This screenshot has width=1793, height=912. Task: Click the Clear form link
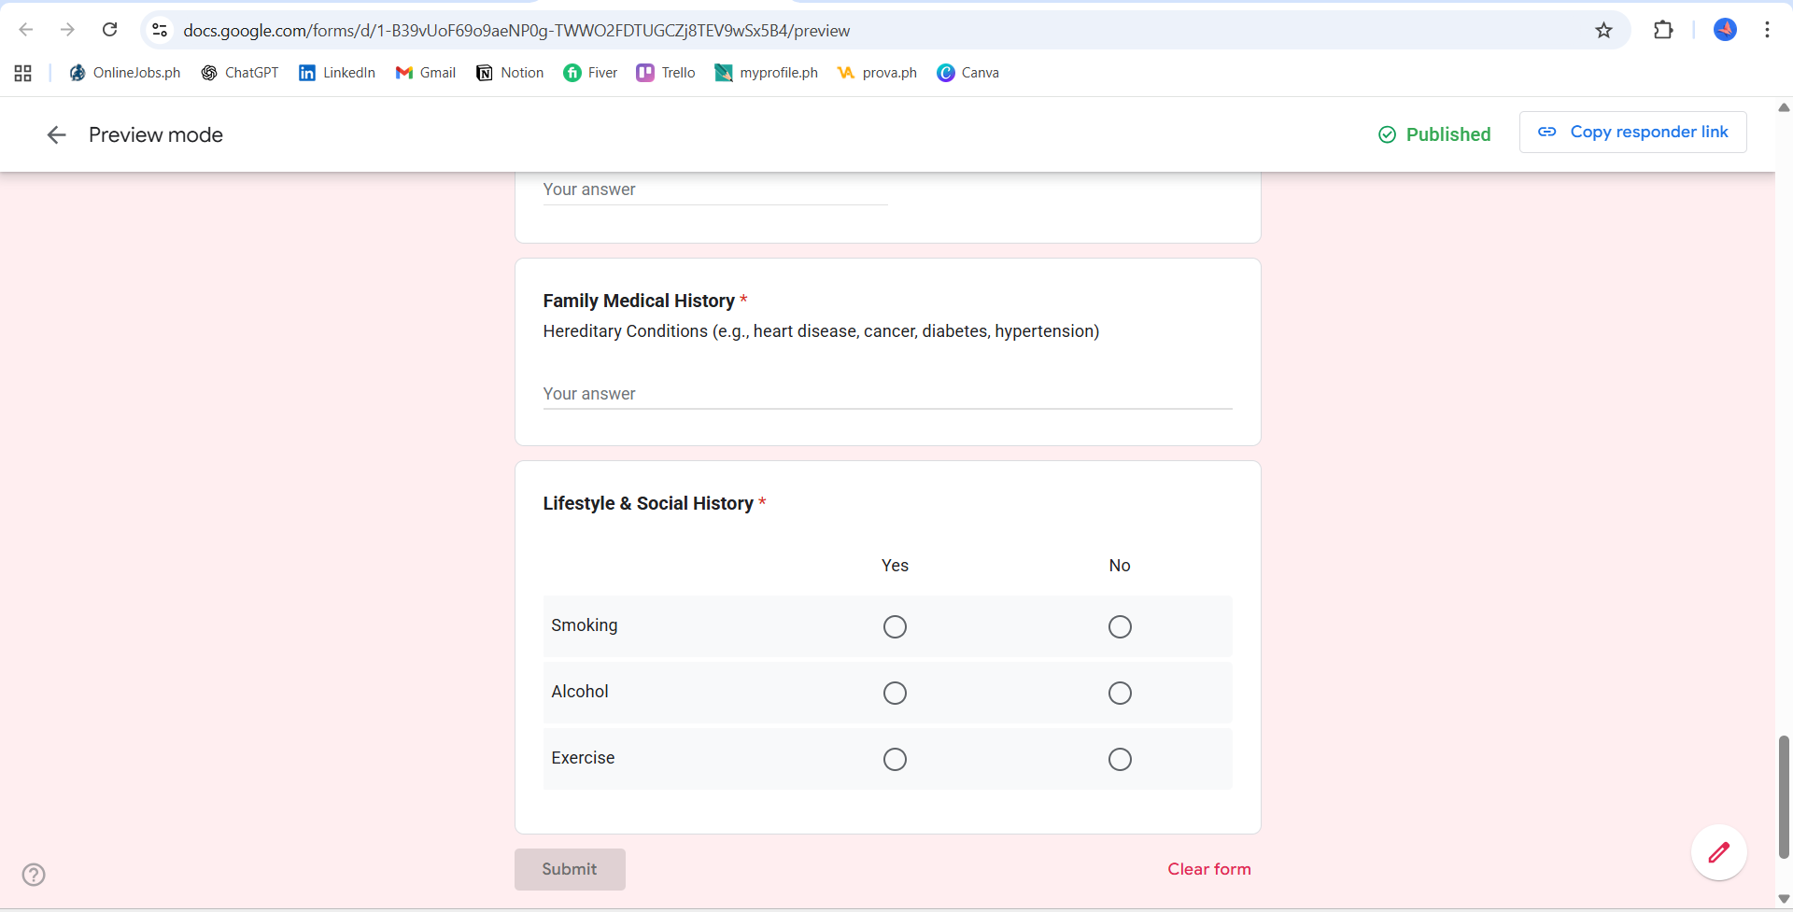click(1208, 869)
